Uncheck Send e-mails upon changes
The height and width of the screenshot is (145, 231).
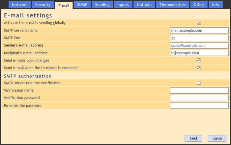198,61
